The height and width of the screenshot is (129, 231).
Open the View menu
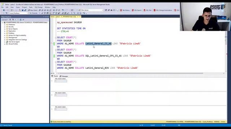click(x=12, y=7)
